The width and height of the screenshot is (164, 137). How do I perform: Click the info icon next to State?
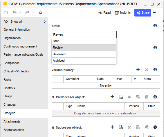(x=155, y=25)
